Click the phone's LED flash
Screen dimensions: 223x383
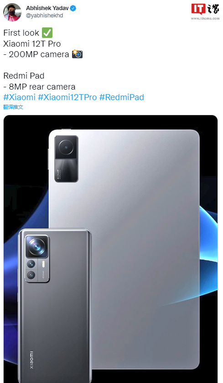[43, 264]
